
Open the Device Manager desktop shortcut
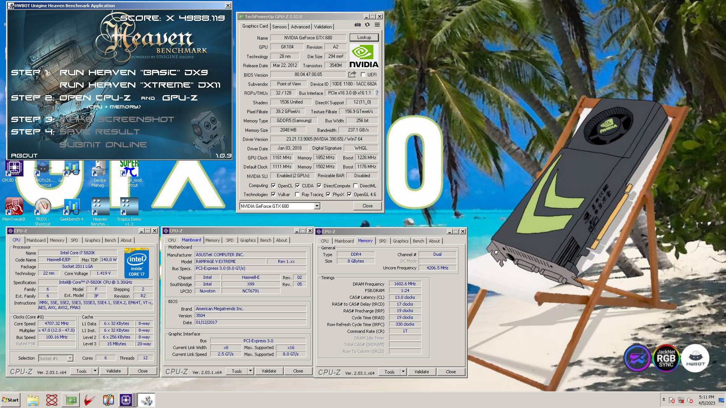(x=100, y=173)
